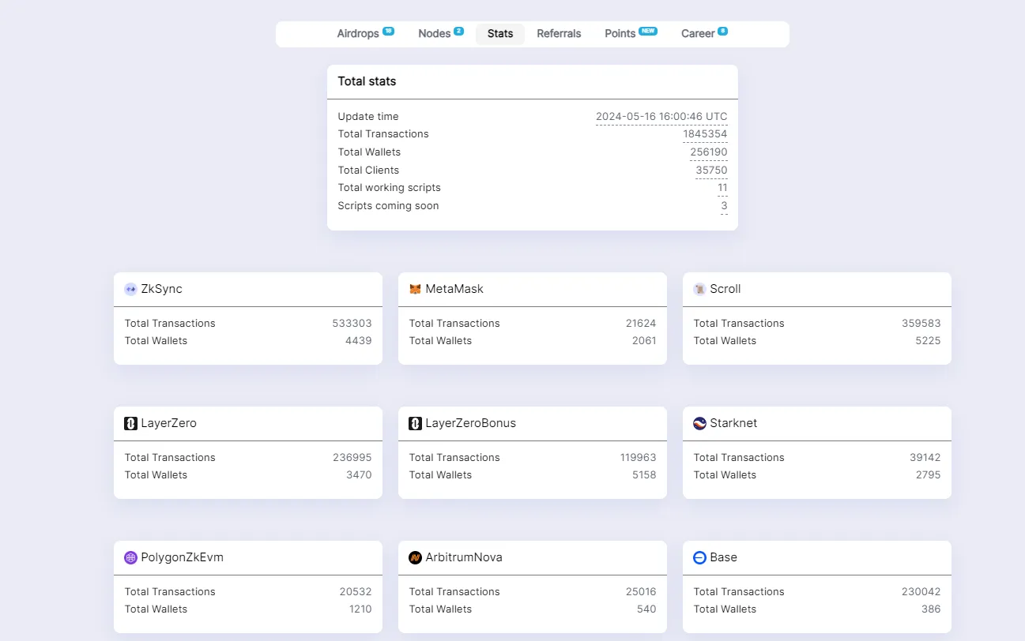1025x641 pixels.
Task: Click the Starknet logo icon
Action: 699,423
